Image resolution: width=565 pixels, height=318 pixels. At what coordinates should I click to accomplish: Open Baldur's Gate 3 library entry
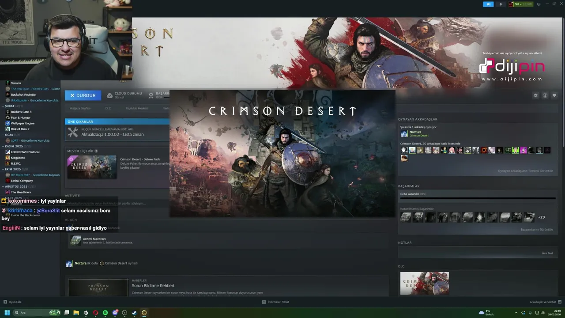point(21,112)
